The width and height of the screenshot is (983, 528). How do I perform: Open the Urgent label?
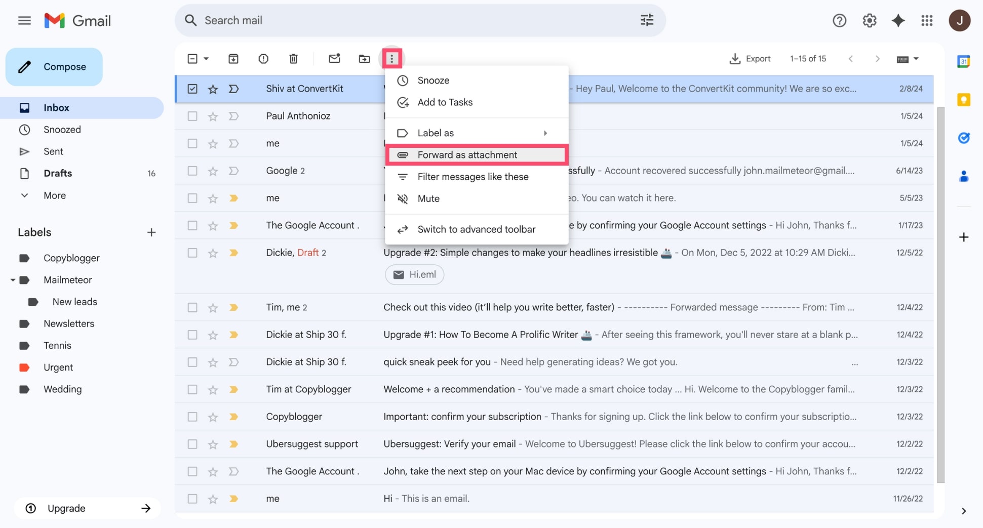click(x=58, y=368)
